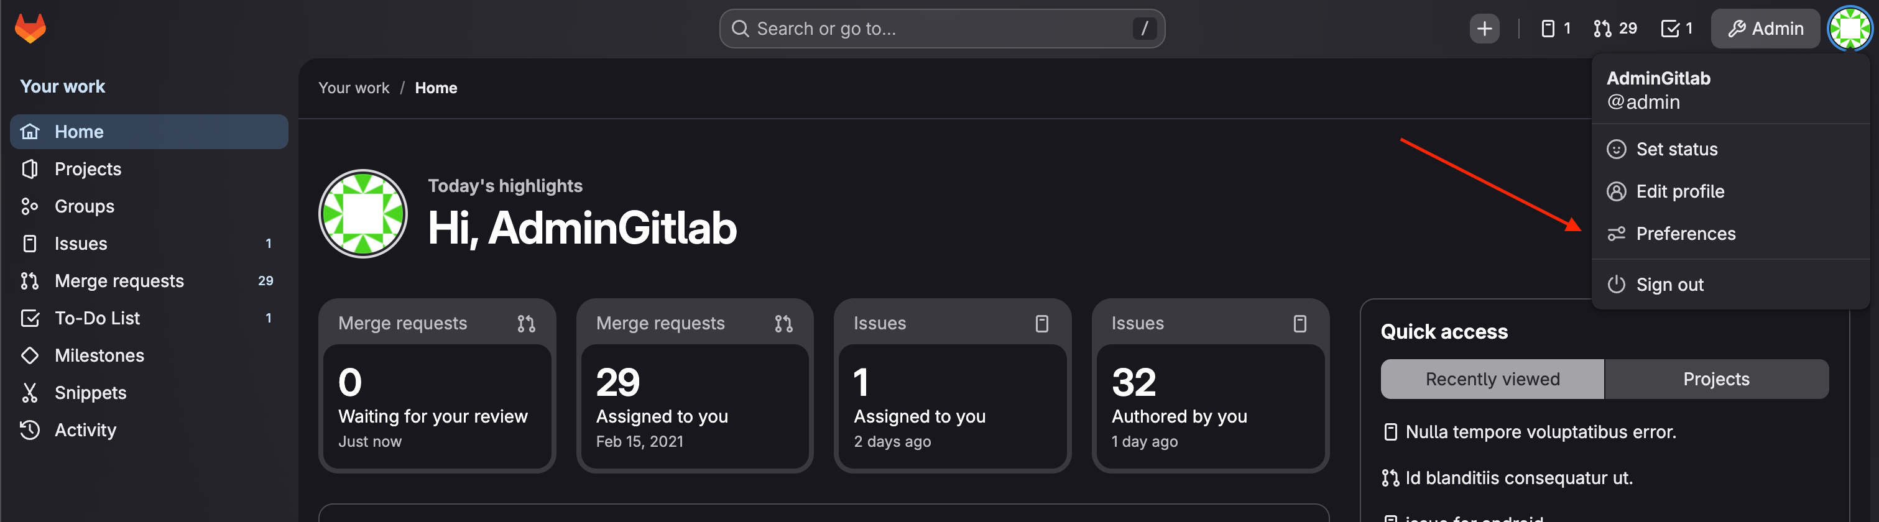Click issue icon beside Nulla tempore voluptatibus
This screenshot has width=1879, height=522.
(x=1390, y=433)
